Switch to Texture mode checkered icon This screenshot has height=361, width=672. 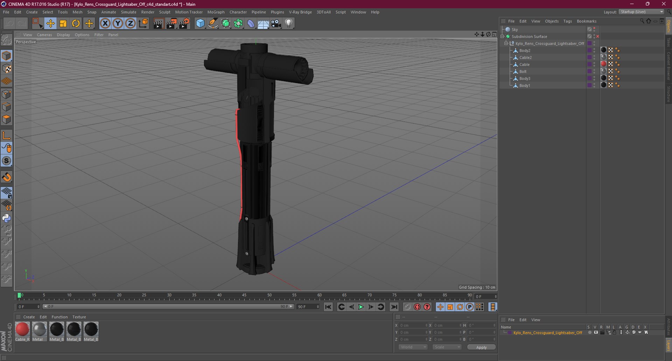point(7,69)
